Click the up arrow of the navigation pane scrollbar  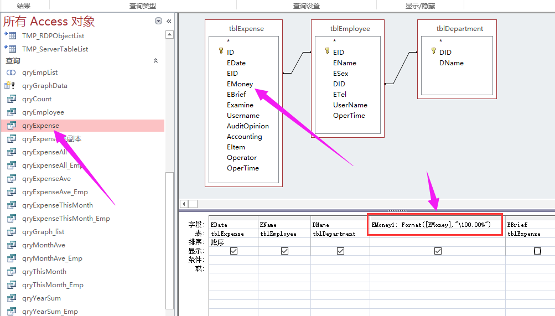tap(169, 35)
